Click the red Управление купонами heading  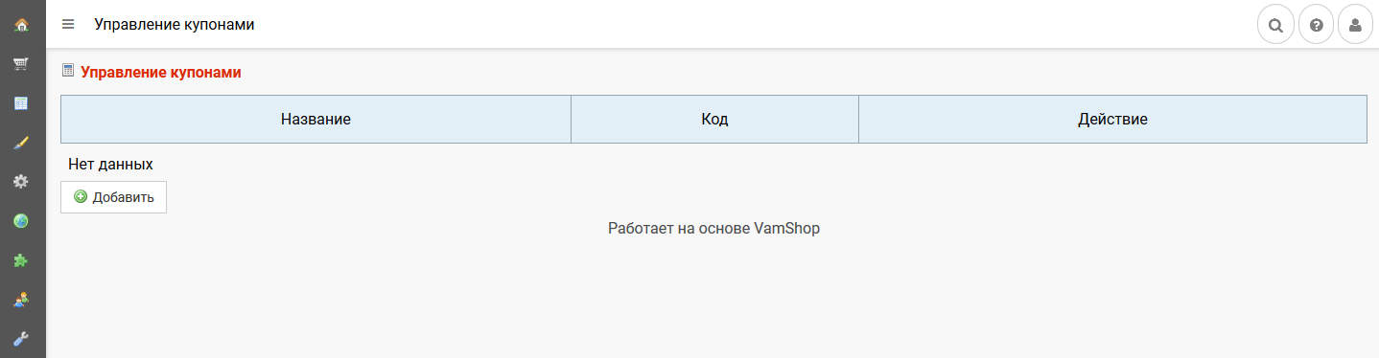[161, 72]
